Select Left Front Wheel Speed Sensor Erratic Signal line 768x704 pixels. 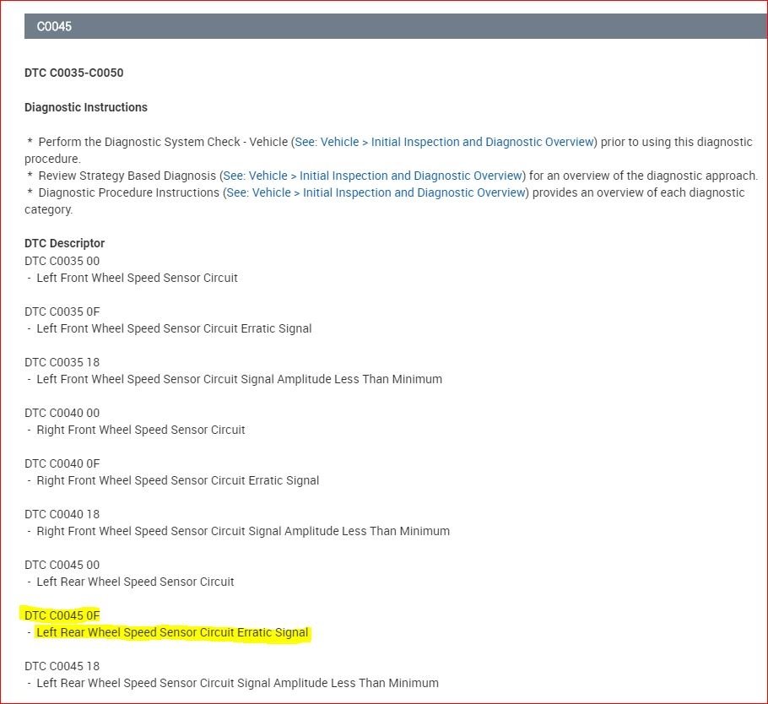point(175,328)
